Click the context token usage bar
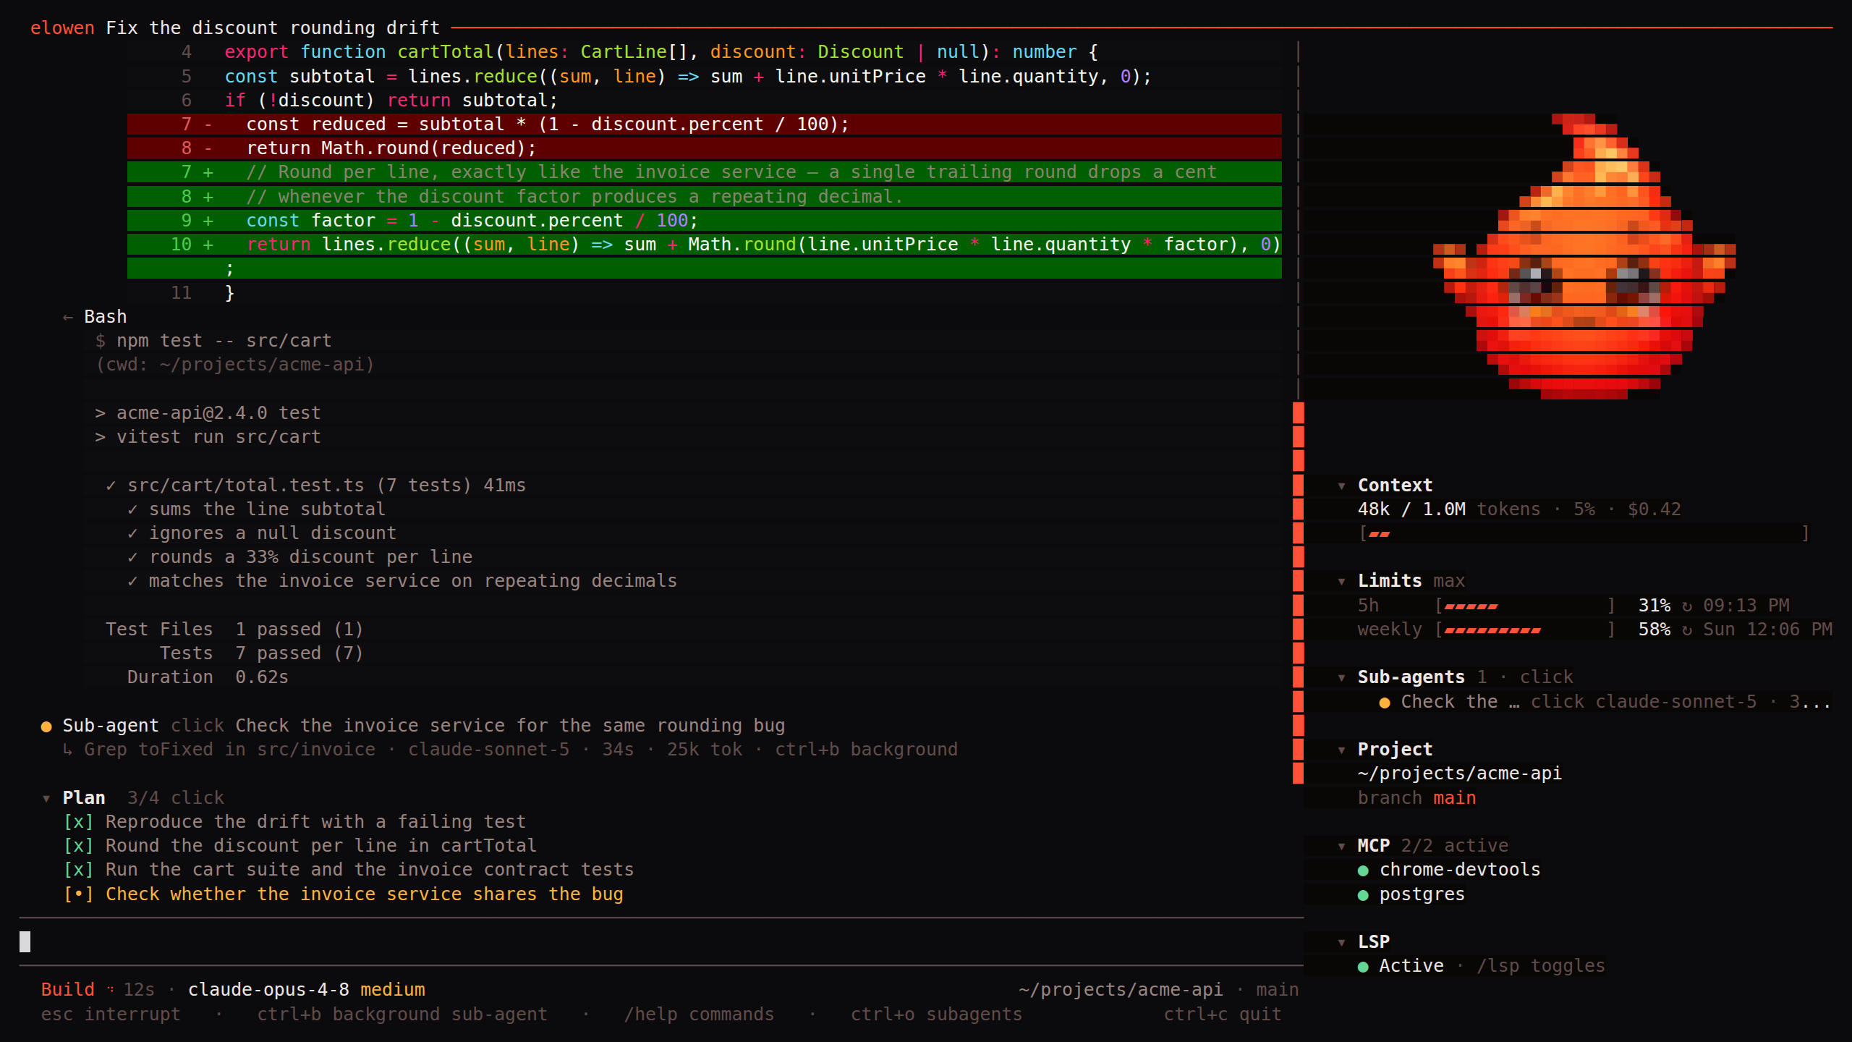The width and height of the screenshot is (1852, 1042). [x=1584, y=534]
